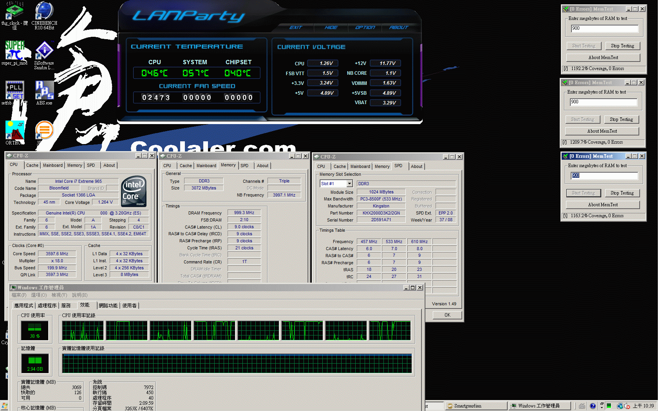The image size is (658, 411).
Task: Click Smartguardian taskbar button
Action: [475, 406]
